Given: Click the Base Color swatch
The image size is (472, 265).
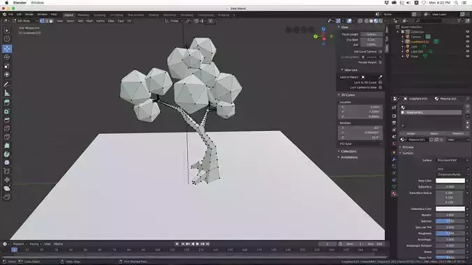Looking at the screenshot, I should (450, 181).
